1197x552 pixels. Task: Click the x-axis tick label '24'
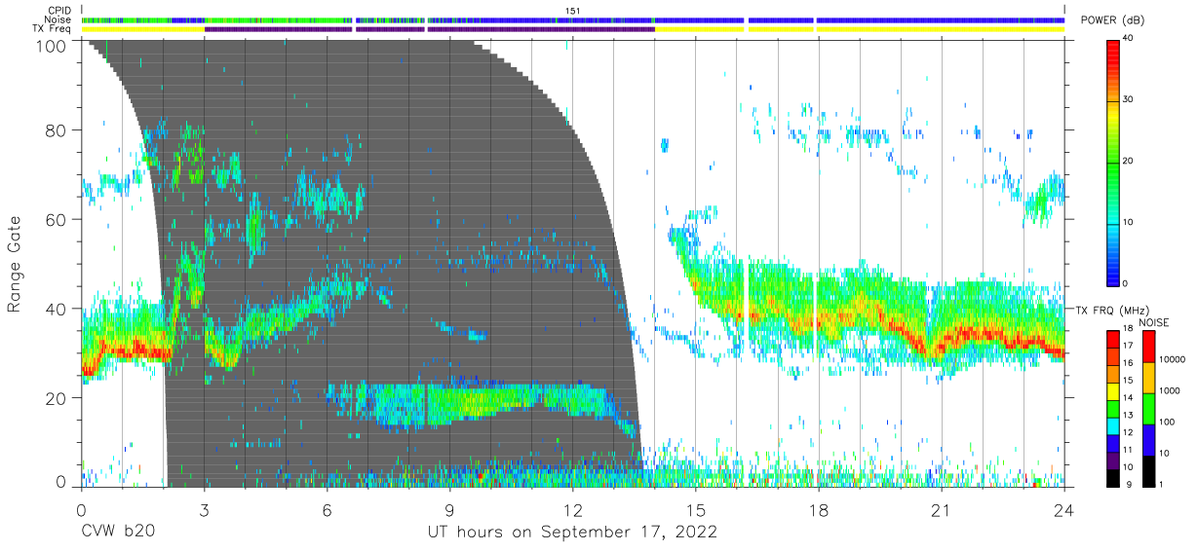tap(1064, 509)
